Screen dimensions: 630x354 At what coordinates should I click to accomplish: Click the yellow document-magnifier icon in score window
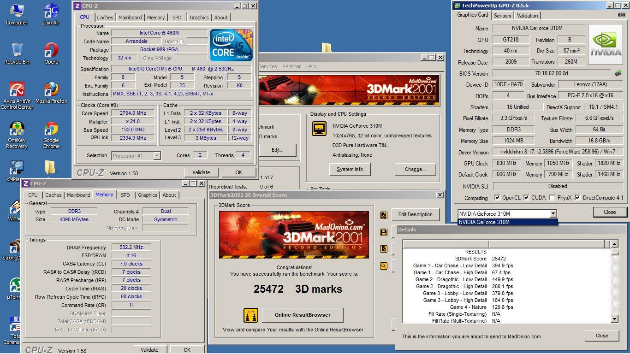(x=383, y=249)
